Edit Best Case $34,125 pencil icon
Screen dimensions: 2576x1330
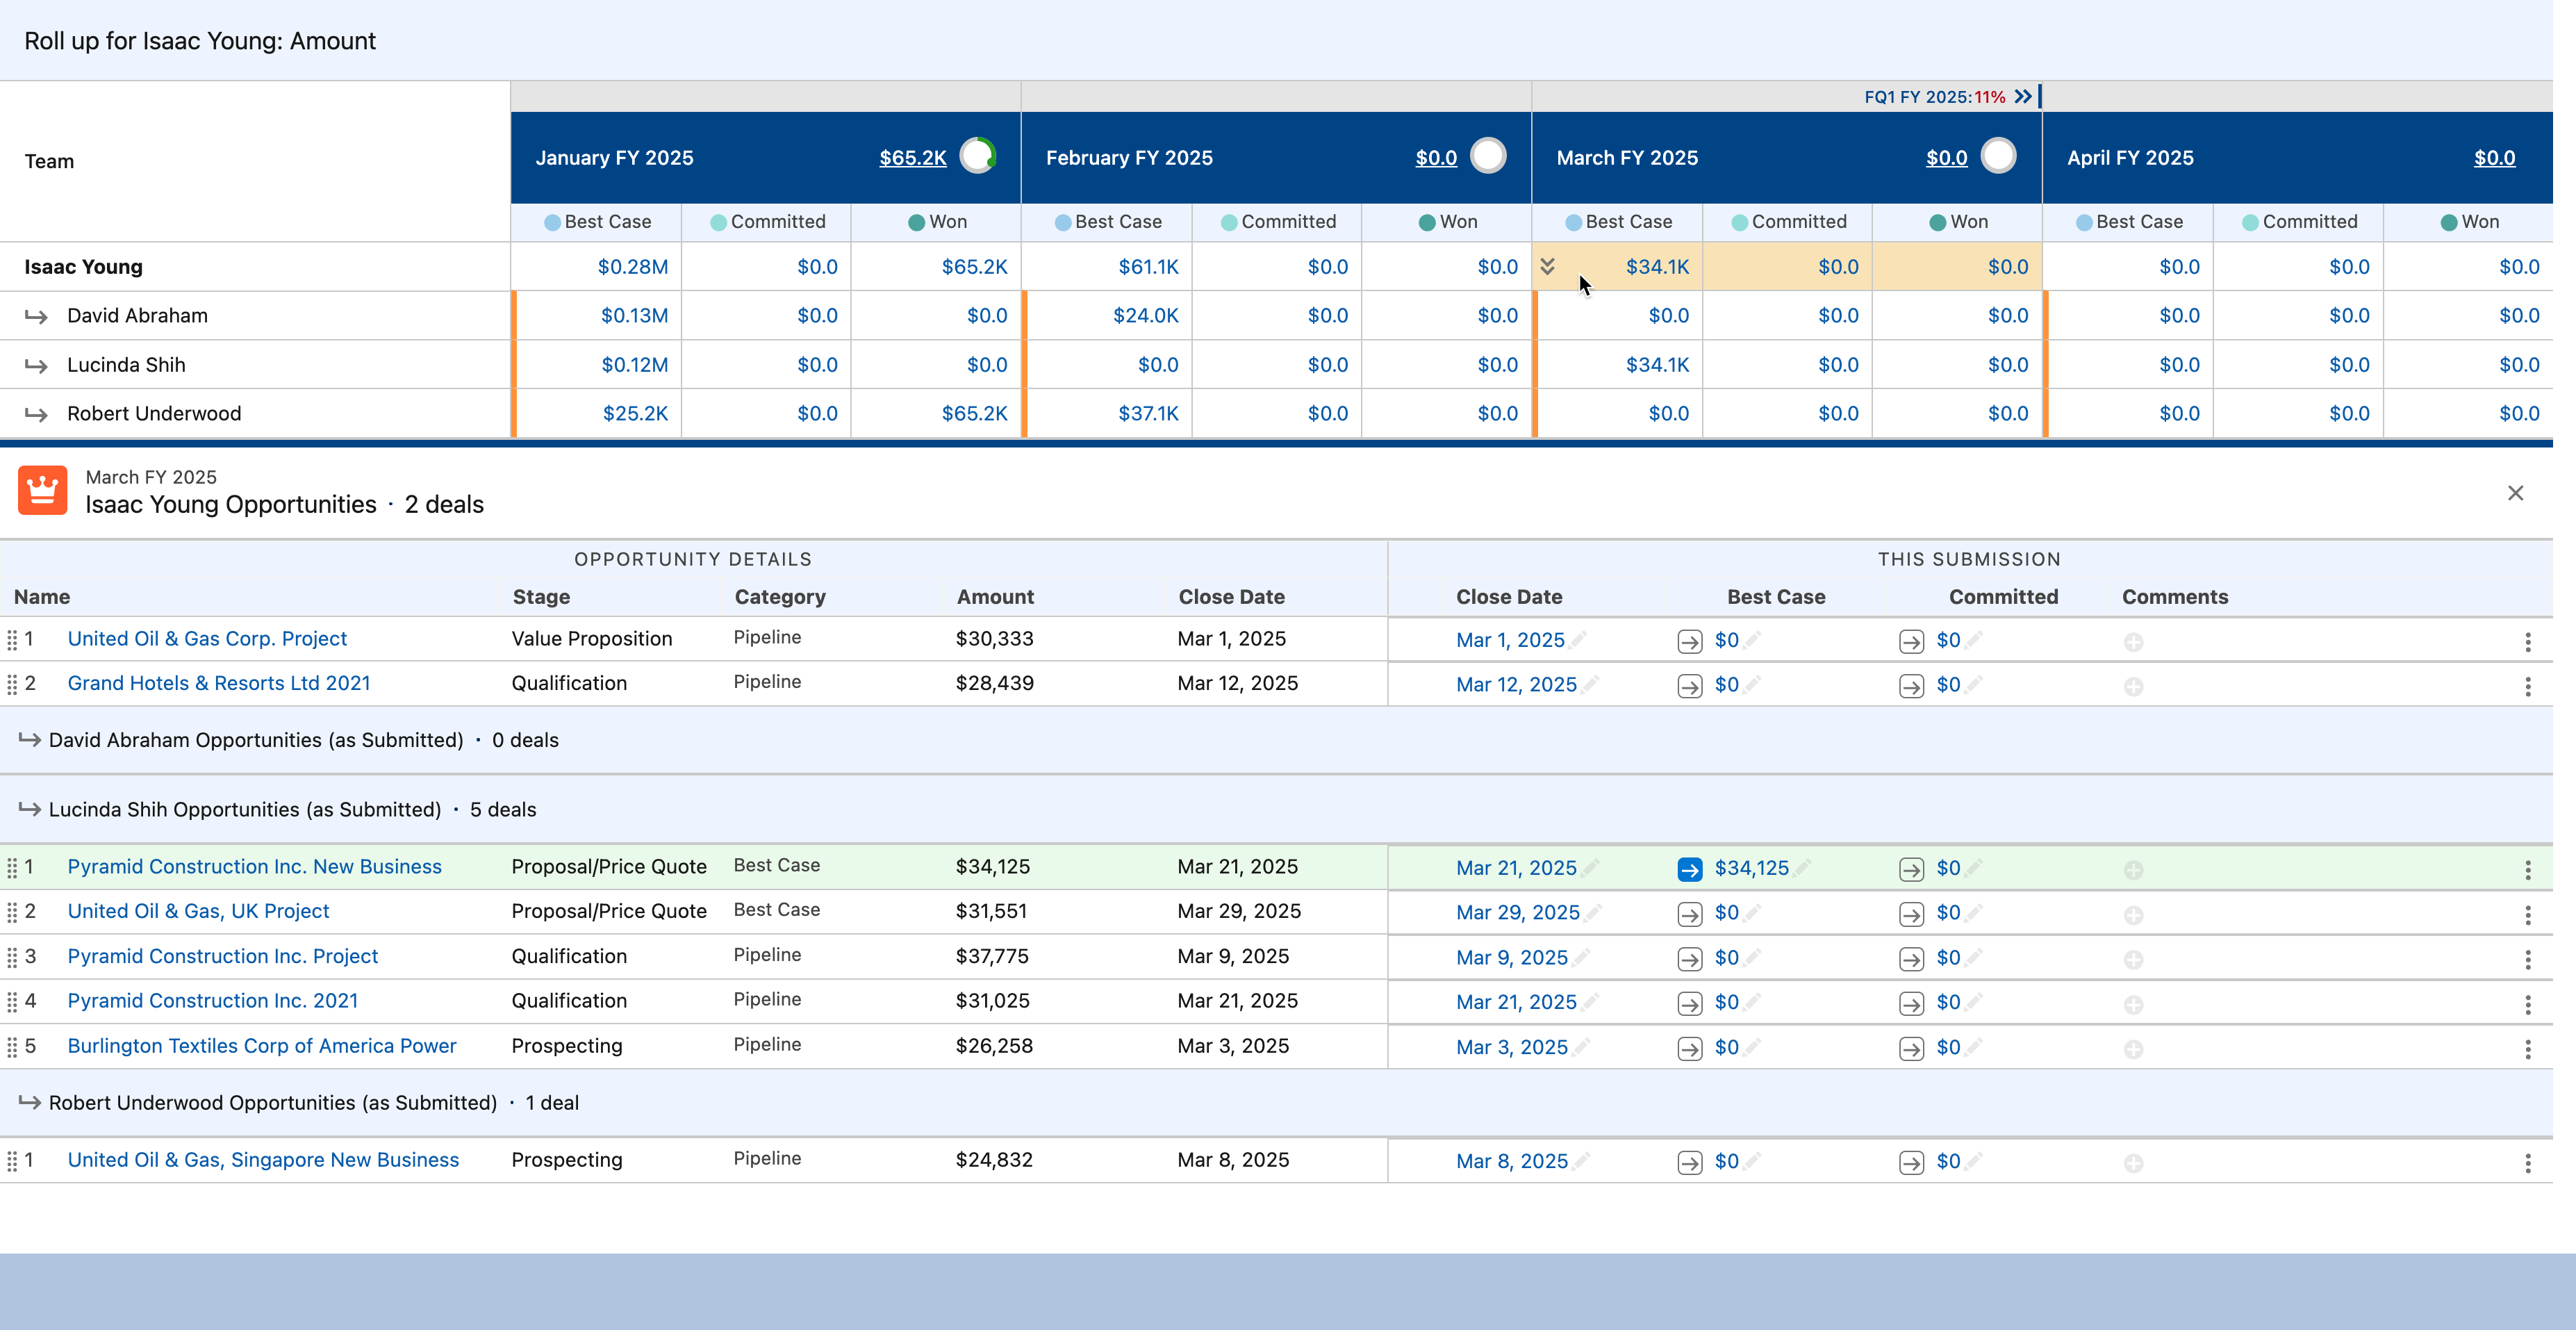click(1801, 868)
